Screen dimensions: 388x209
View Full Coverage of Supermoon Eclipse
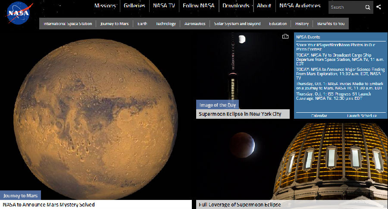pyautogui.click(x=239, y=205)
